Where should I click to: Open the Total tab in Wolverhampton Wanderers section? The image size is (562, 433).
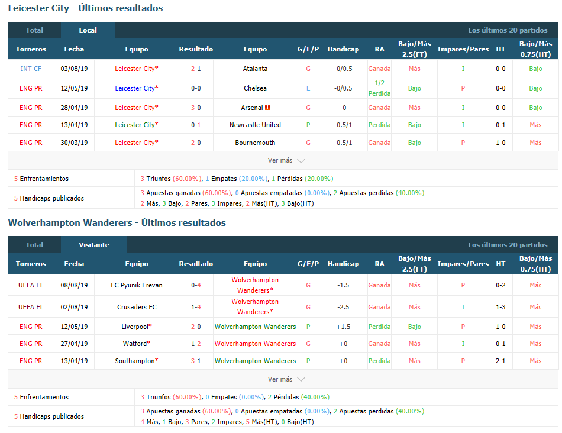click(34, 245)
